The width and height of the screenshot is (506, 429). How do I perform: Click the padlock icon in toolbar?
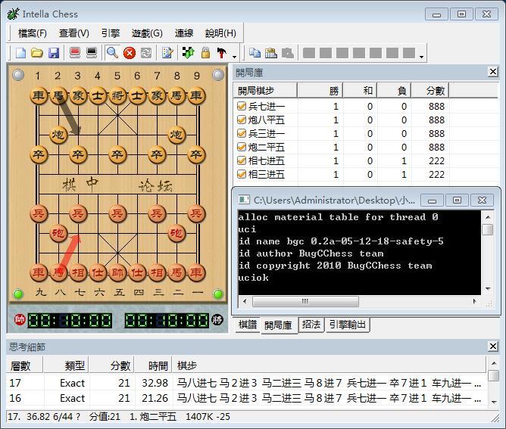pyautogui.click(x=205, y=52)
